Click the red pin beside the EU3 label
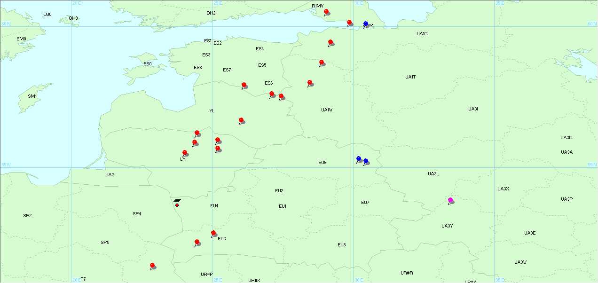The image size is (598, 283). [213, 233]
